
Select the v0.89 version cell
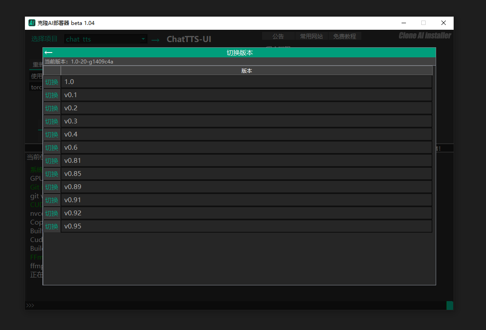[x=246, y=187]
